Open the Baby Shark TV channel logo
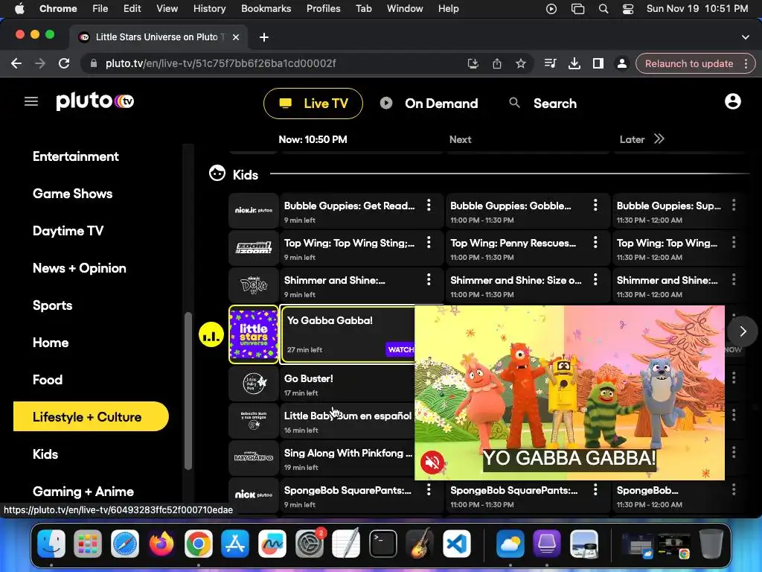Viewport: 762px width, 572px height. [x=254, y=458]
